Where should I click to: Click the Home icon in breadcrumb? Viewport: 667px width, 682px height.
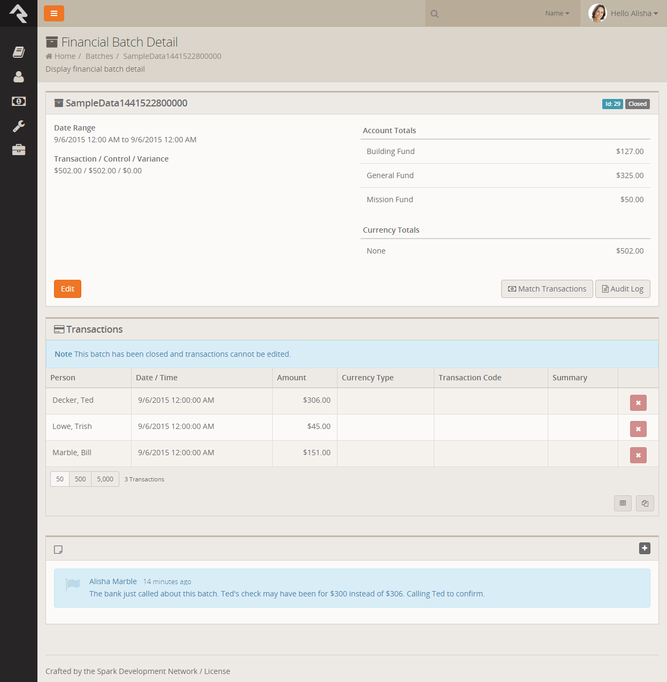pos(49,56)
